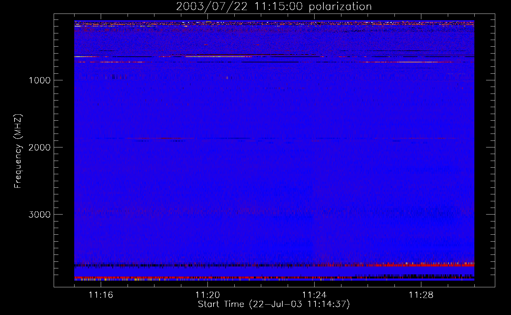Click the 2000 frequency tick label
Viewport: 511px width, 315px height.
pos(40,147)
